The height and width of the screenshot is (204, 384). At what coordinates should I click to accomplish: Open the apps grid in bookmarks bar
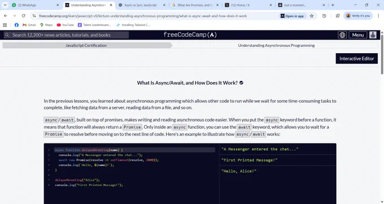click(x=5, y=25)
